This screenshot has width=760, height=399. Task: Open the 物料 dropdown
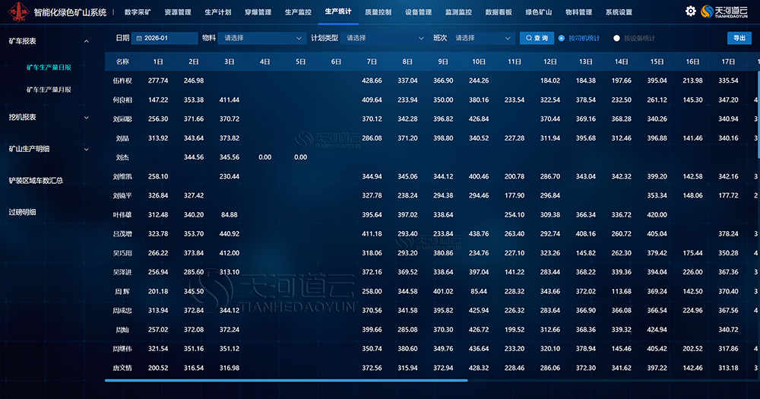click(x=261, y=38)
